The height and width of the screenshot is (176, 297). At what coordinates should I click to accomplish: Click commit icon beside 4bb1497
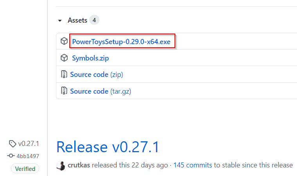coord(11,156)
